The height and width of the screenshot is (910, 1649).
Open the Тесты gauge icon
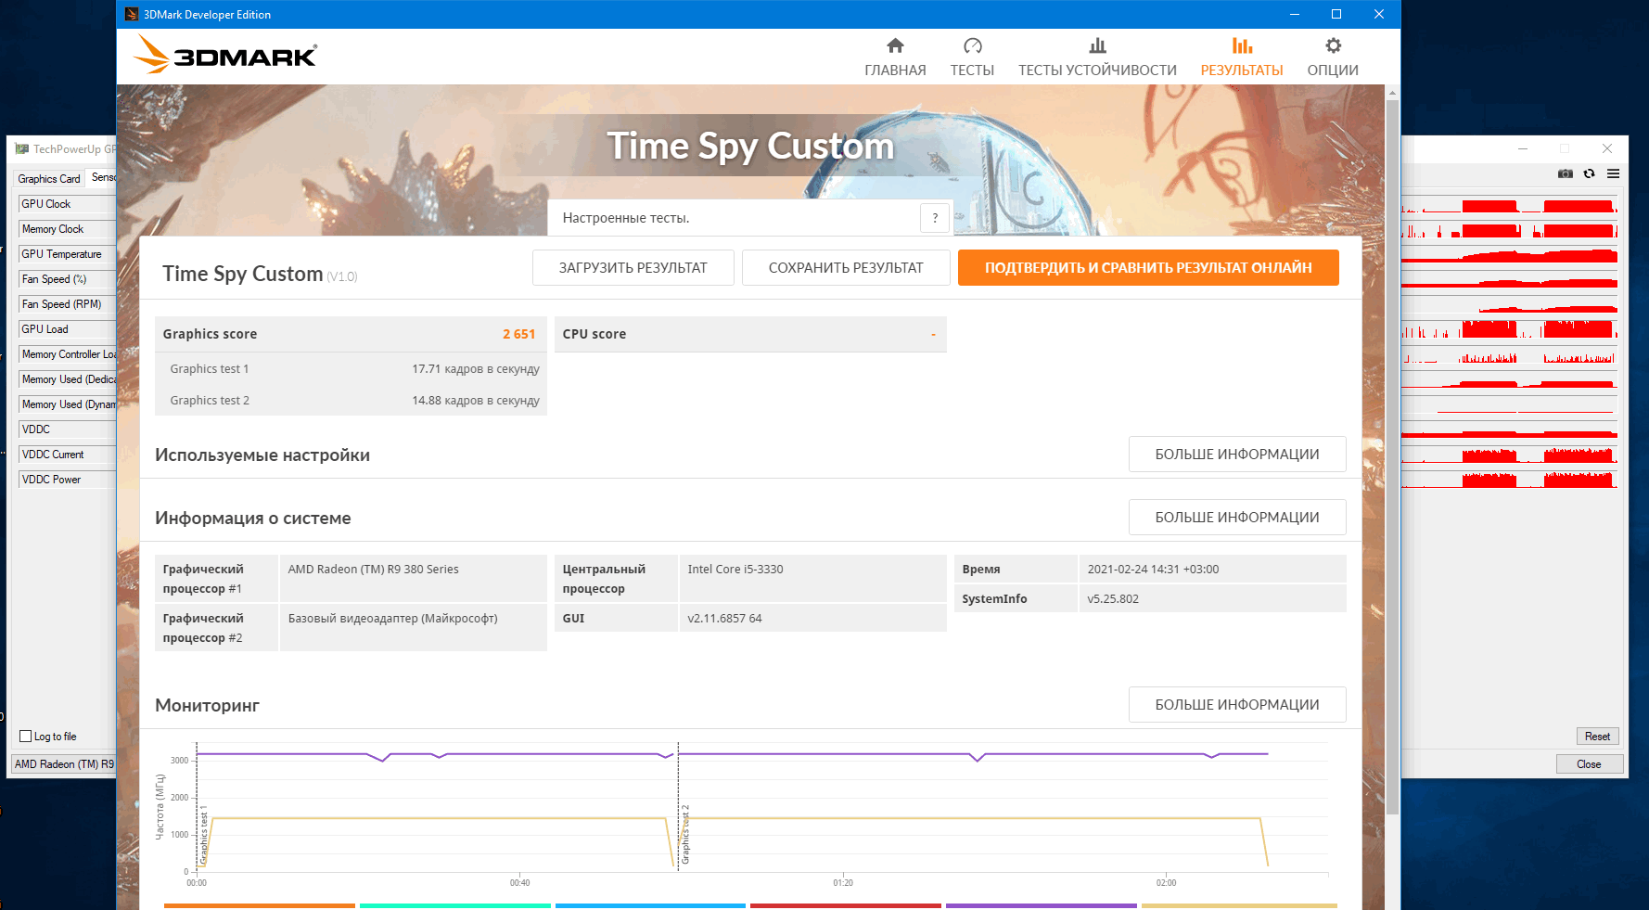[x=972, y=45]
